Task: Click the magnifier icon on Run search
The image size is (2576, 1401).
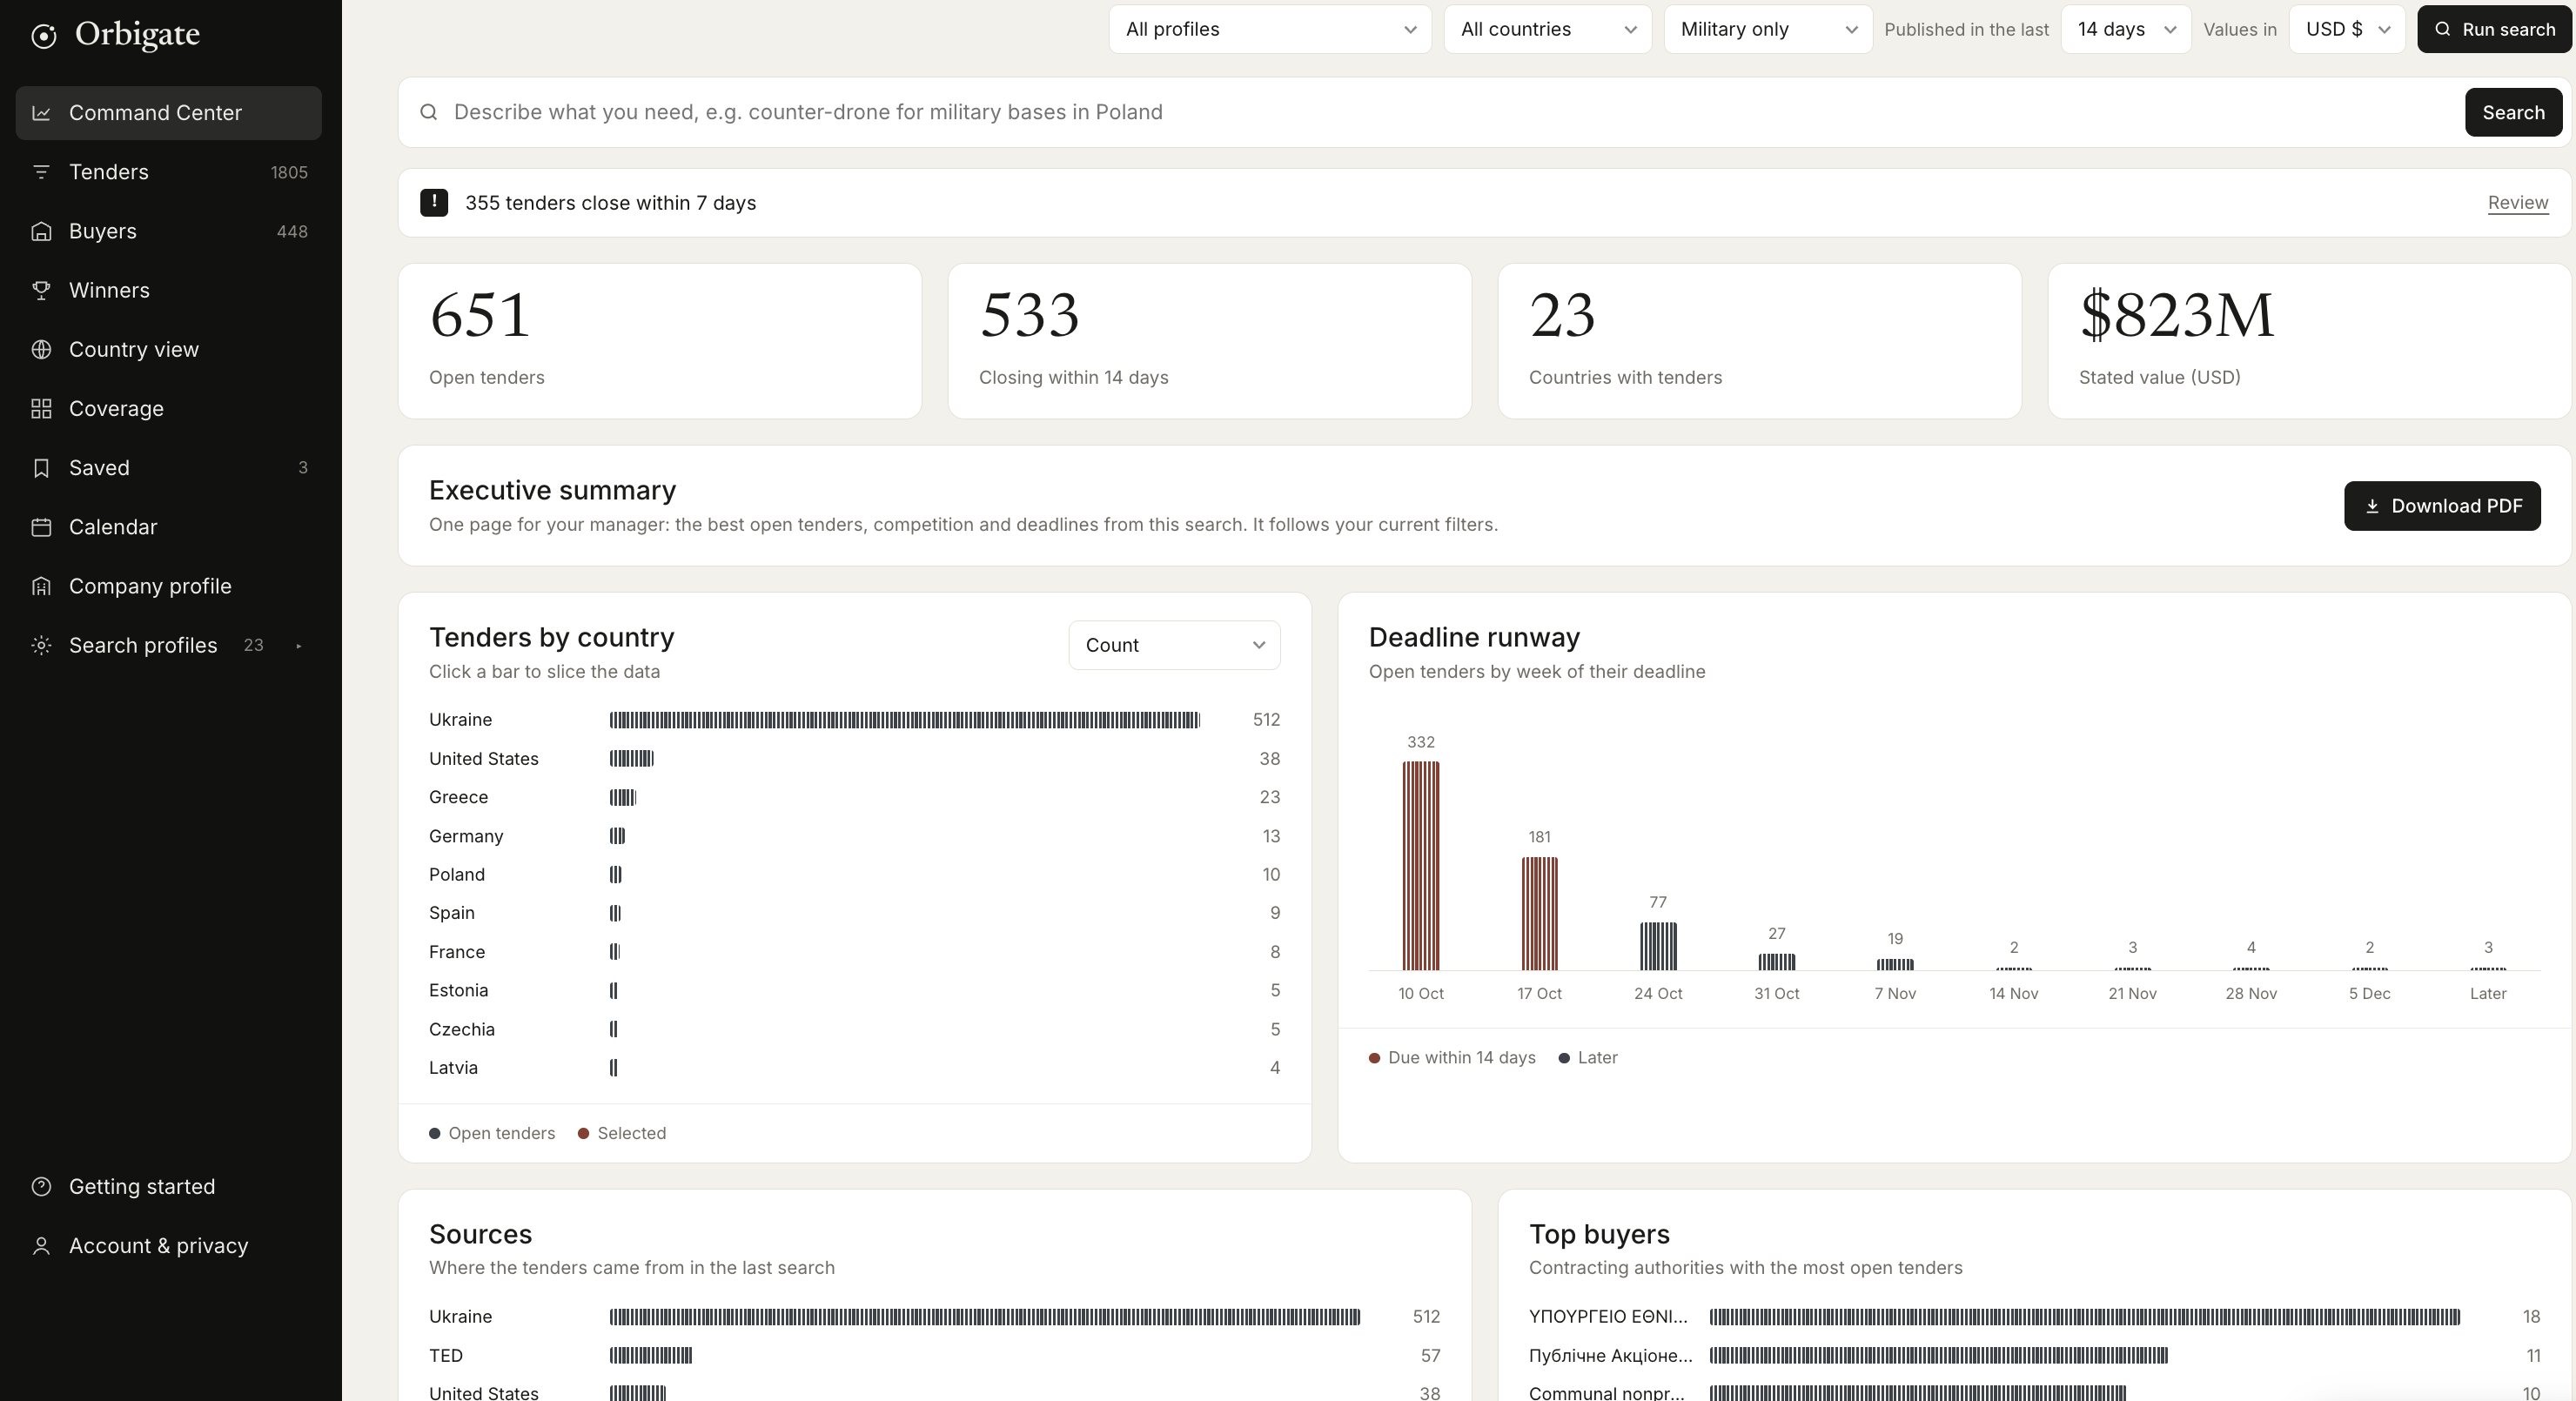Action: [2442, 29]
